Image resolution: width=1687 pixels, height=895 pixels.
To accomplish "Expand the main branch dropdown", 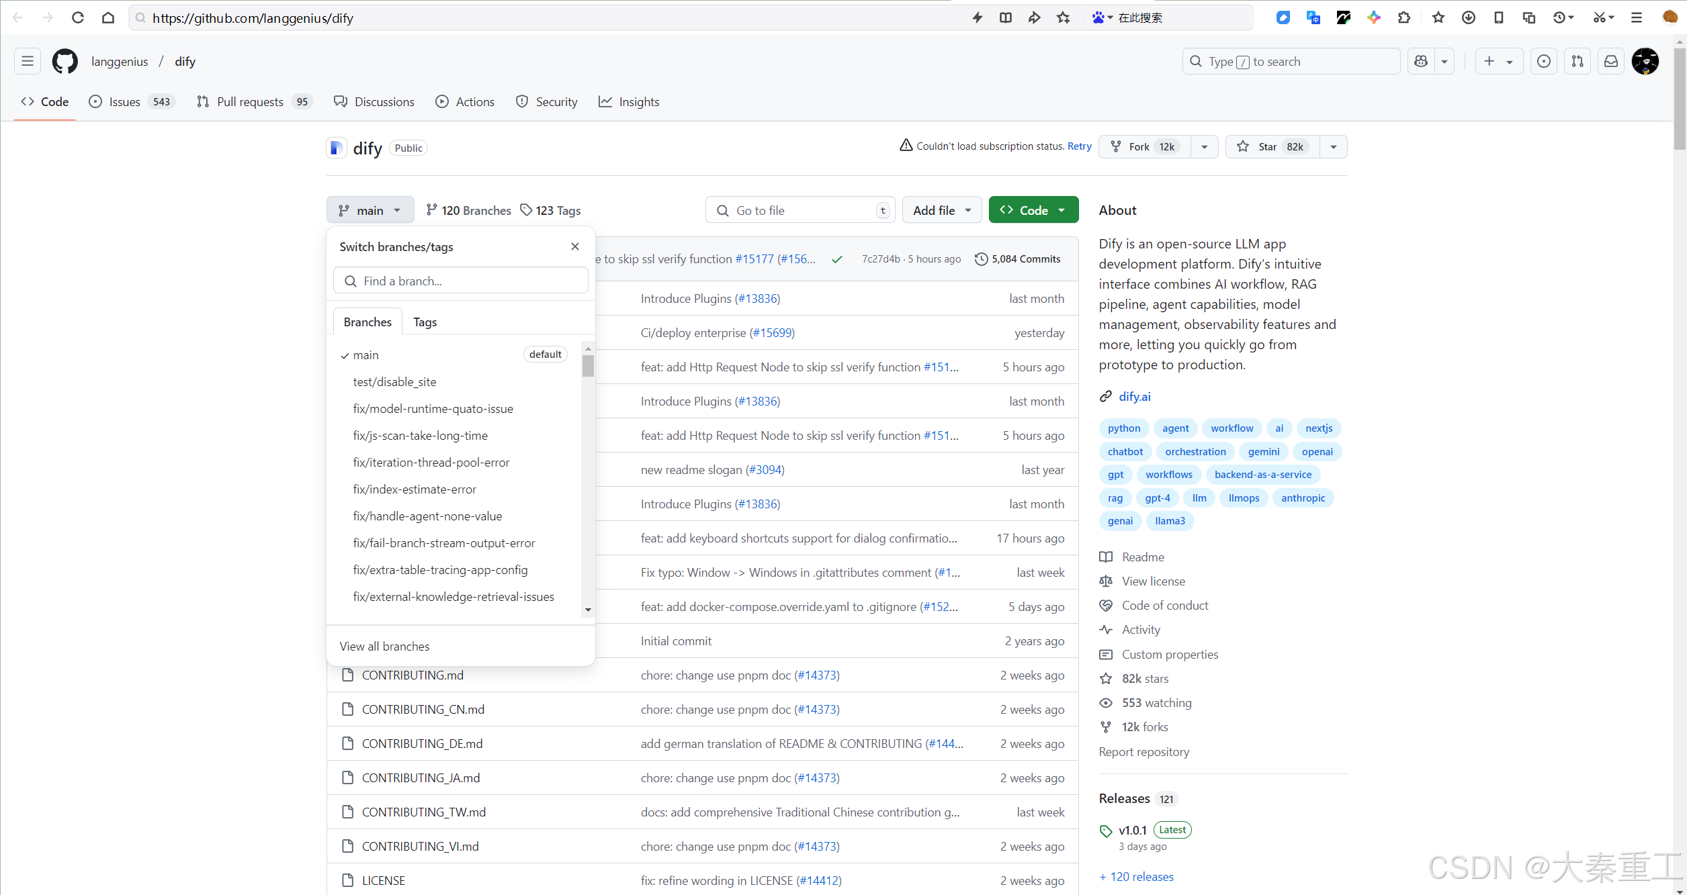I will point(370,211).
